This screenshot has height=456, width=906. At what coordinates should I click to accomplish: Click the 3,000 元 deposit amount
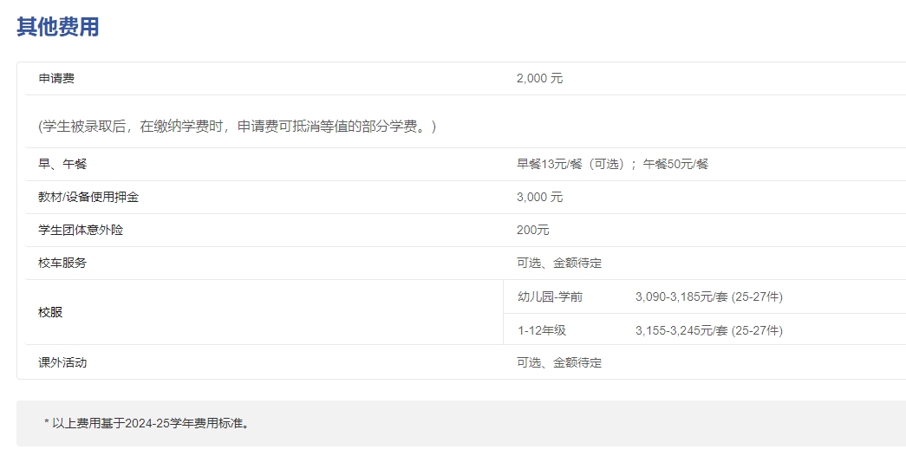point(539,197)
